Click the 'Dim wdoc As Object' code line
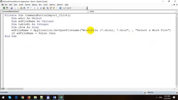 tap(27, 18)
